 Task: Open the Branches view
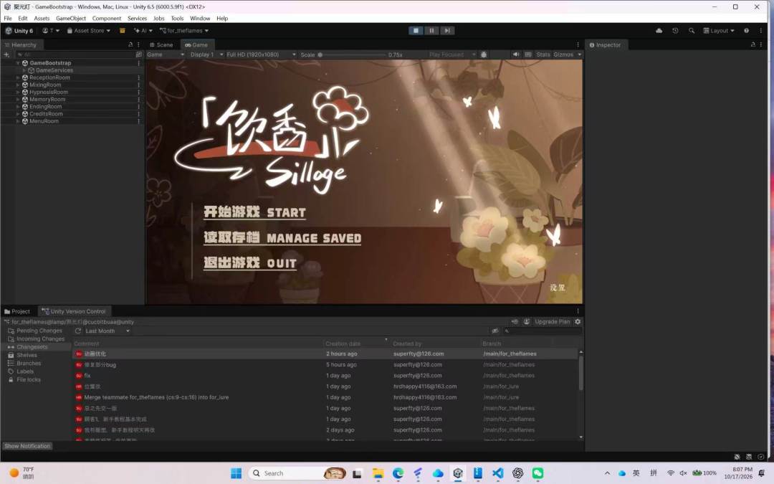coord(24,364)
